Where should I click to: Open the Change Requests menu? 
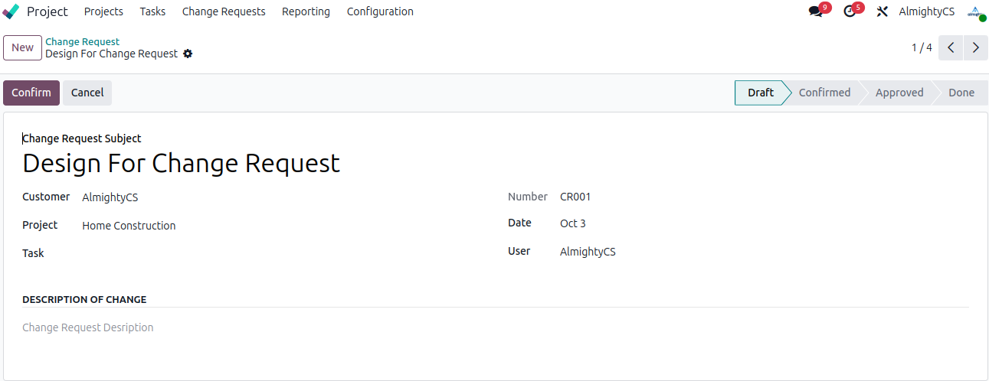[x=224, y=11]
